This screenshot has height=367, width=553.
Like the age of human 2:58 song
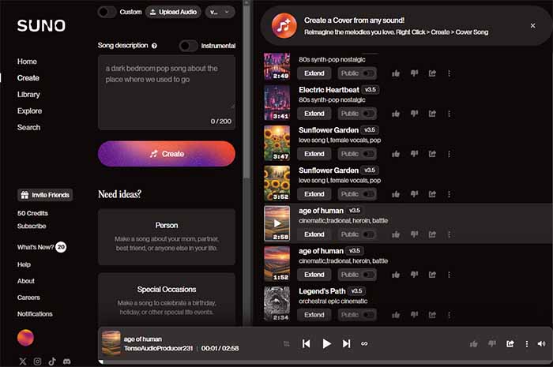[x=396, y=234]
